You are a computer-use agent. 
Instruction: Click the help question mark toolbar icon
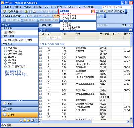click(101, 16)
